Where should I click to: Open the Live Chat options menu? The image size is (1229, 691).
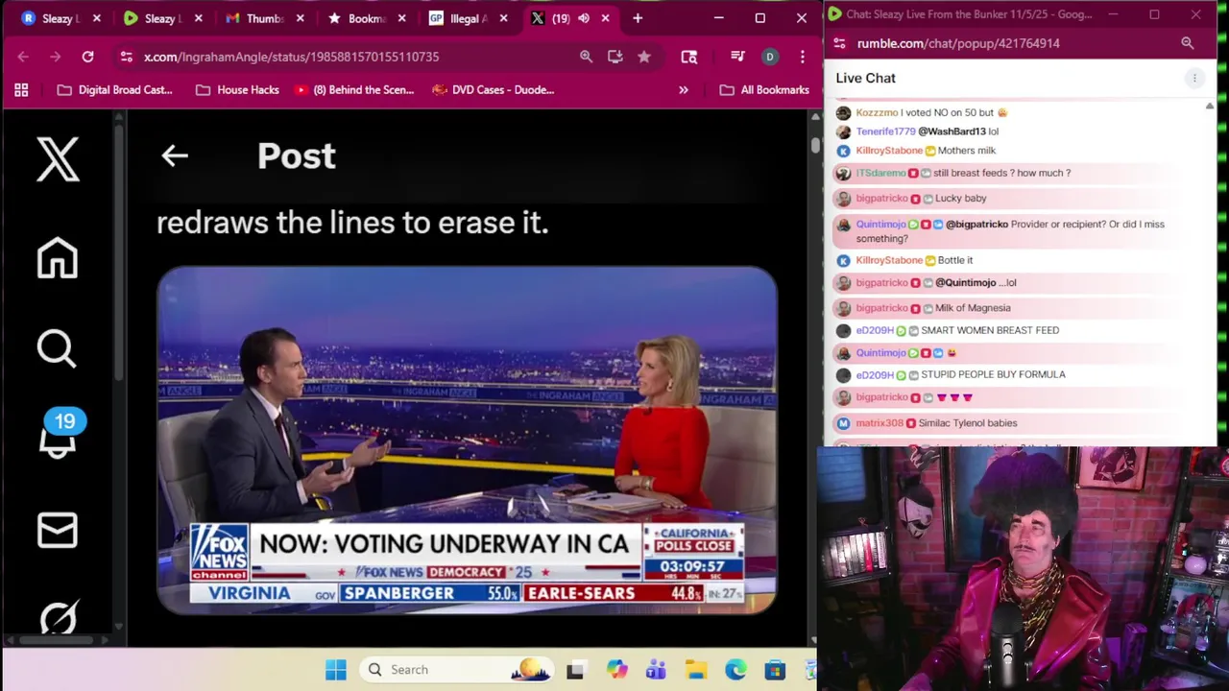(1194, 78)
